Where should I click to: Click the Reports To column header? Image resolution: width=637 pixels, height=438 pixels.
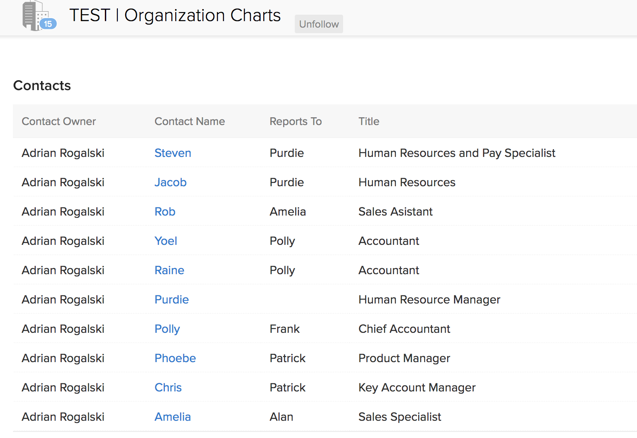(296, 122)
